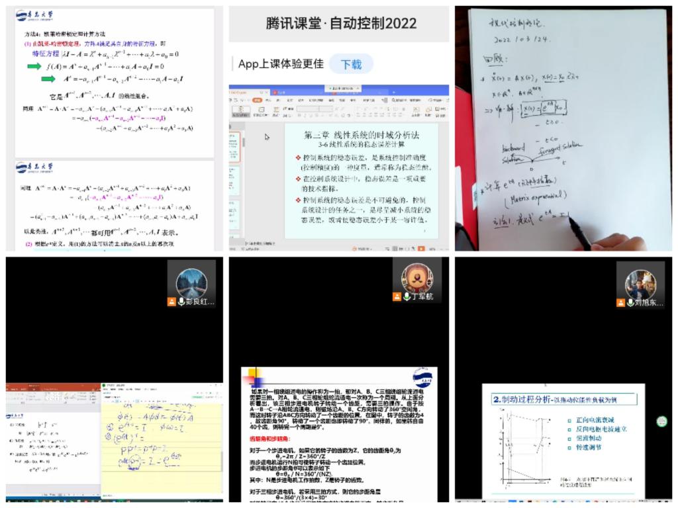Click the orange user icon beside 彭良红
This screenshot has width=678, height=508.
click(x=171, y=302)
